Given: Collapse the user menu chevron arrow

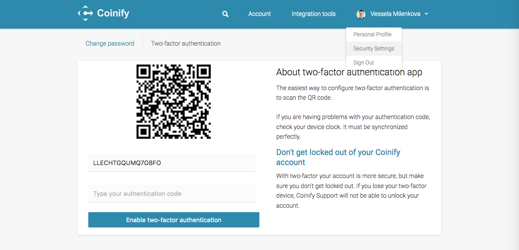Looking at the screenshot, I should click(426, 14).
